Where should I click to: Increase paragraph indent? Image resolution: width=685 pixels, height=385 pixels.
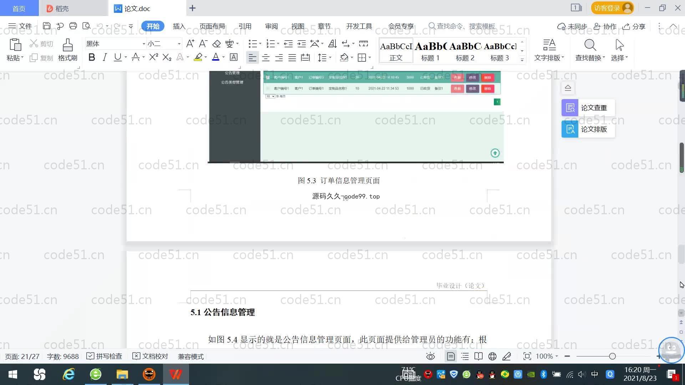(x=301, y=43)
